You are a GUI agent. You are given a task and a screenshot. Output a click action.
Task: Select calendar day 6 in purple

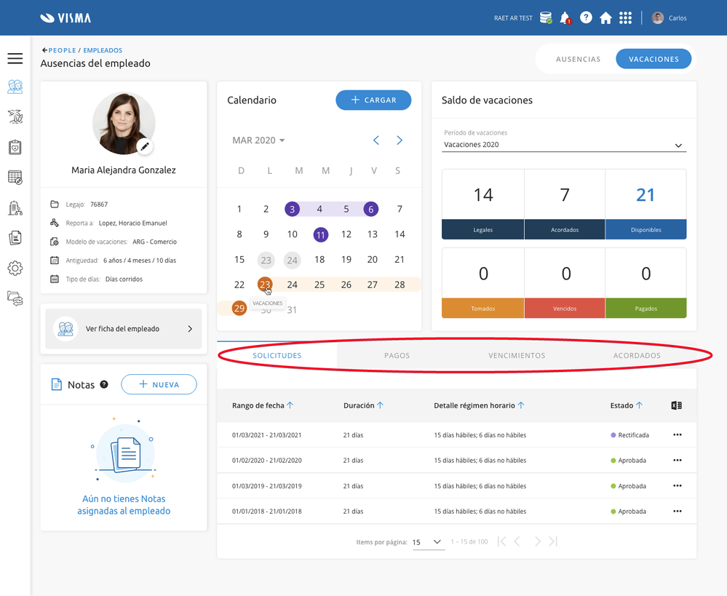(371, 209)
